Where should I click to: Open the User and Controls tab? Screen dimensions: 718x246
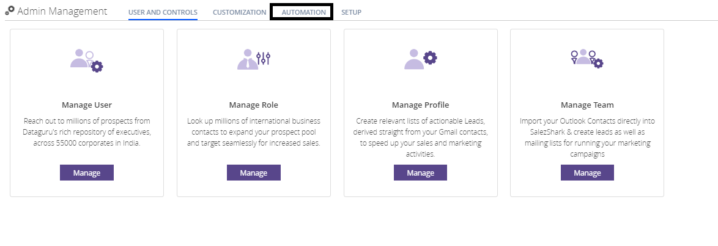(x=163, y=12)
